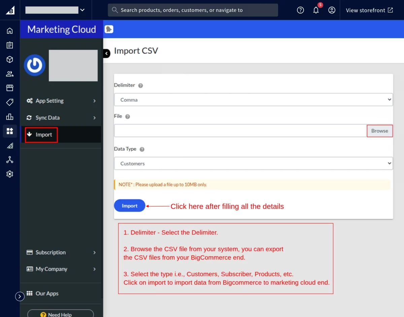Expand Sync Data menu
This screenshot has width=404, height=317.
(61, 118)
